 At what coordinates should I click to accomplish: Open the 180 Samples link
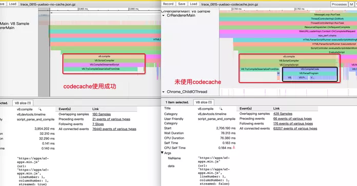[102, 114]
